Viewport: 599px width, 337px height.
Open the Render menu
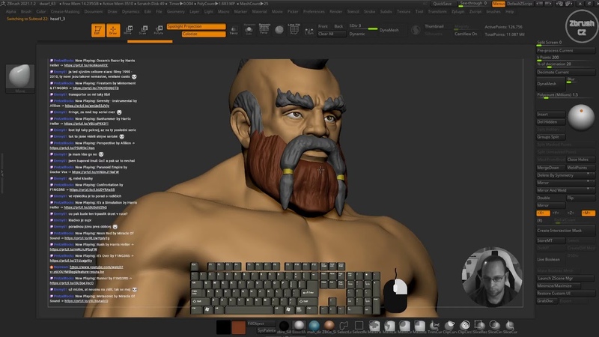click(x=335, y=11)
